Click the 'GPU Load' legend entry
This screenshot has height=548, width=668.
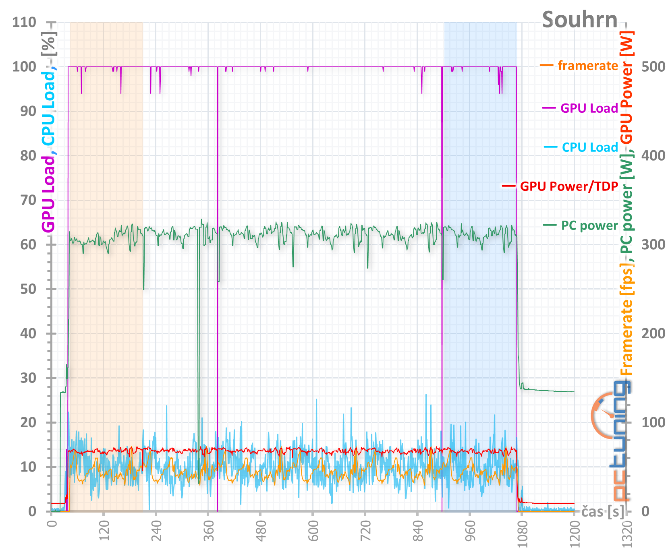tap(589, 108)
